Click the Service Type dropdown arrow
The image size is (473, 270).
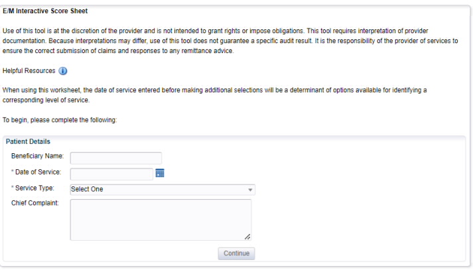tap(250, 190)
